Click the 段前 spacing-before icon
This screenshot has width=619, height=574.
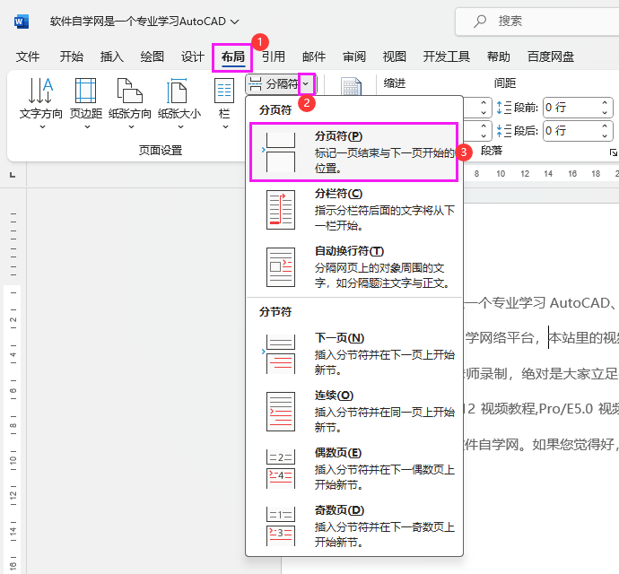pyautogui.click(x=504, y=108)
